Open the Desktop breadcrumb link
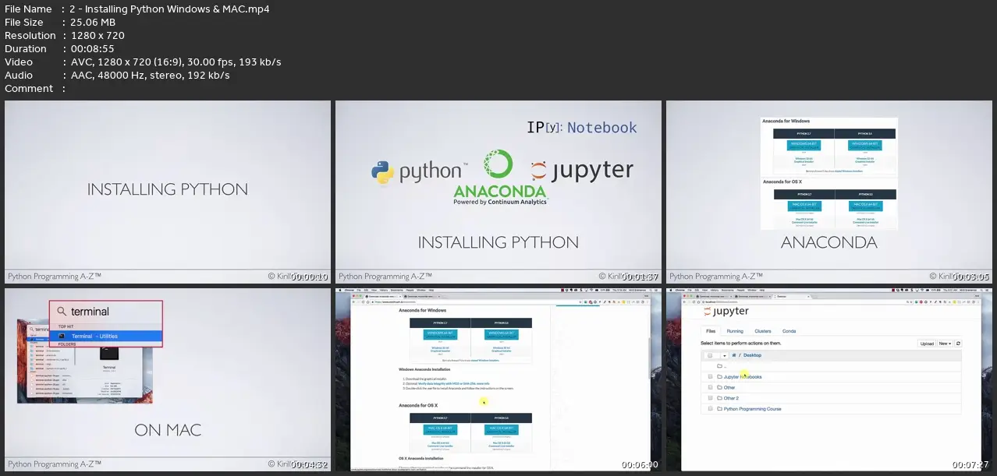This screenshot has height=476, width=997. (x=752, y=355)
